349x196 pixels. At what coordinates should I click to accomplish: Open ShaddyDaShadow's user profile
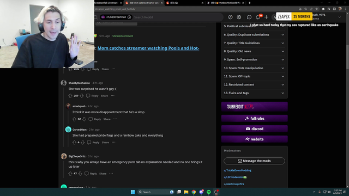[79, 83]
